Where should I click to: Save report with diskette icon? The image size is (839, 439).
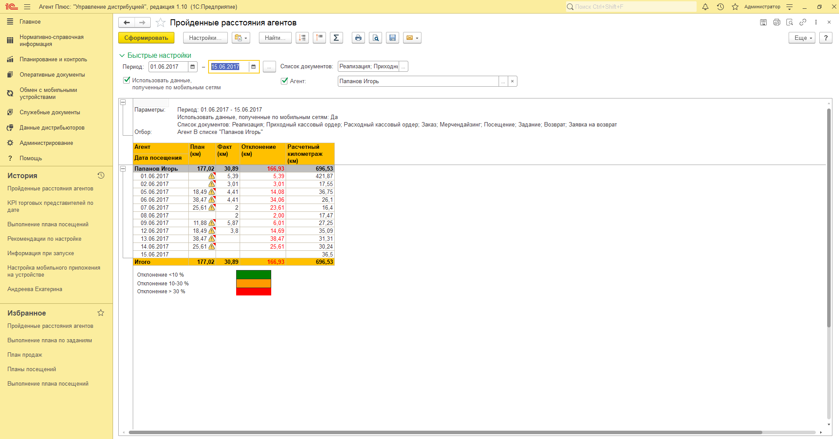coord(393,38)
